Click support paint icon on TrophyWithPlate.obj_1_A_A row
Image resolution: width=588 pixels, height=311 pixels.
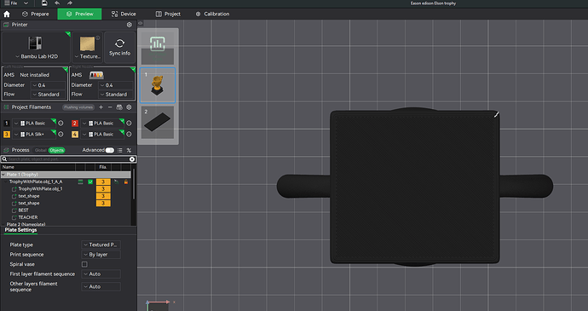pyautogui.click(x=116, y=181)
